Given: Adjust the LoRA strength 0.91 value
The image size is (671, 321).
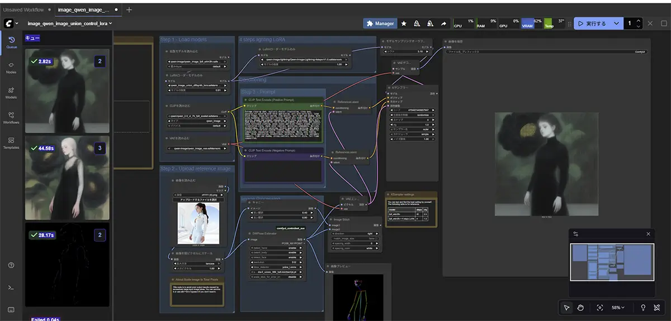Looking at the screenshot, I should [199, 90].
